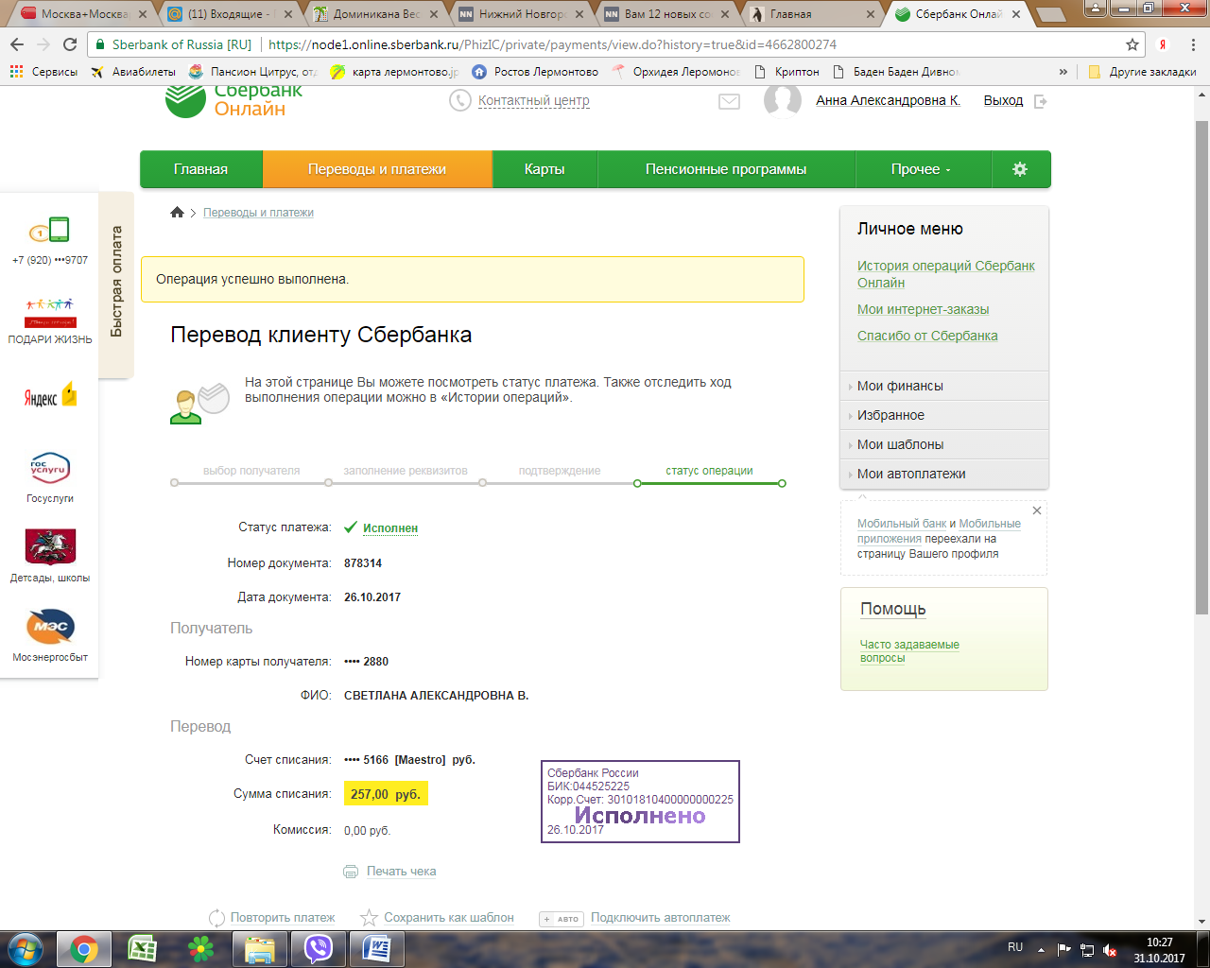
Task: Switch to the Москва+Москва browser tab
Action: click(x=84, y=14)
